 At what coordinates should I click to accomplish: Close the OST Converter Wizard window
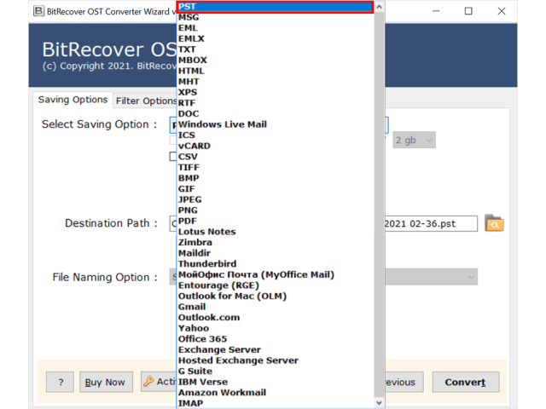[x=502, y=11]
